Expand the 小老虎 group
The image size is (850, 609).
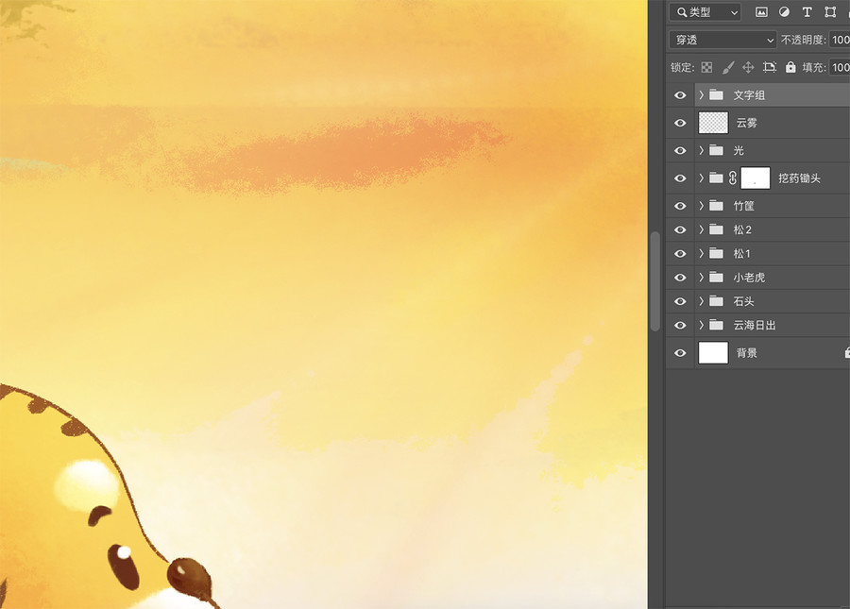coord(702,278)
